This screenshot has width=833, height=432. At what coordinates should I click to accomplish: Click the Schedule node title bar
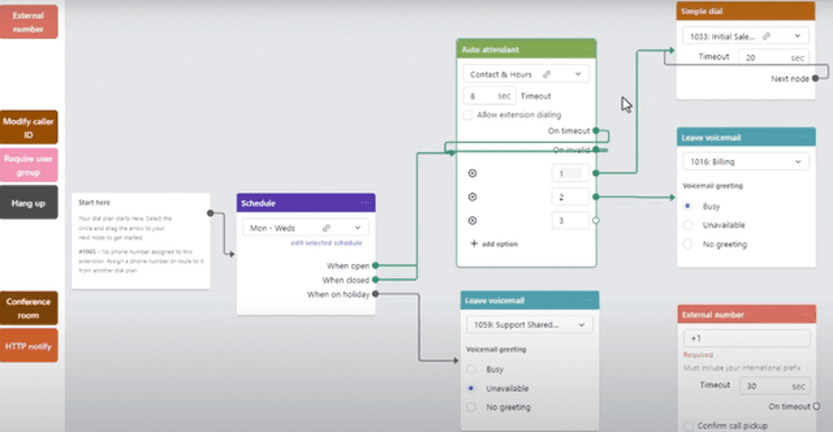(306, 203)
